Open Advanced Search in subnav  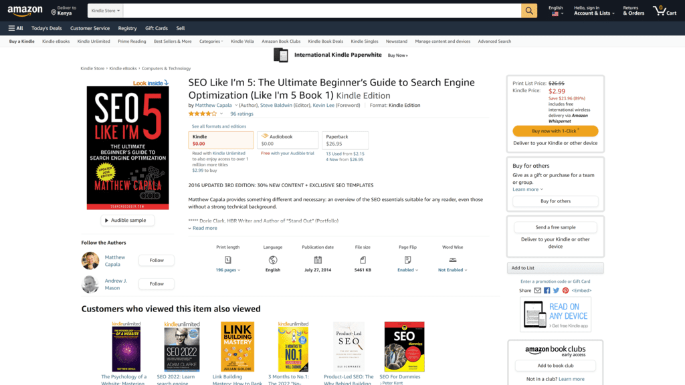(x=494, y=41)
